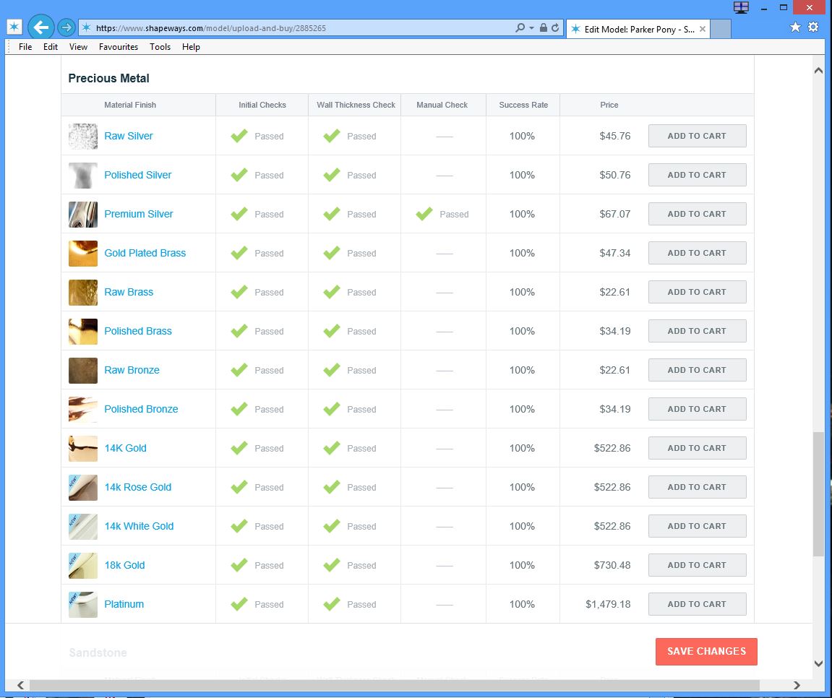Go forward with the browser forward arrow
This screenshot has width=832, height=698.
click(66, 27)
